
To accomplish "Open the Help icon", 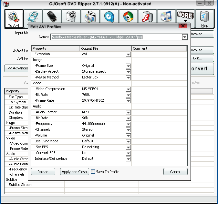I will click(x=204, y=19).
